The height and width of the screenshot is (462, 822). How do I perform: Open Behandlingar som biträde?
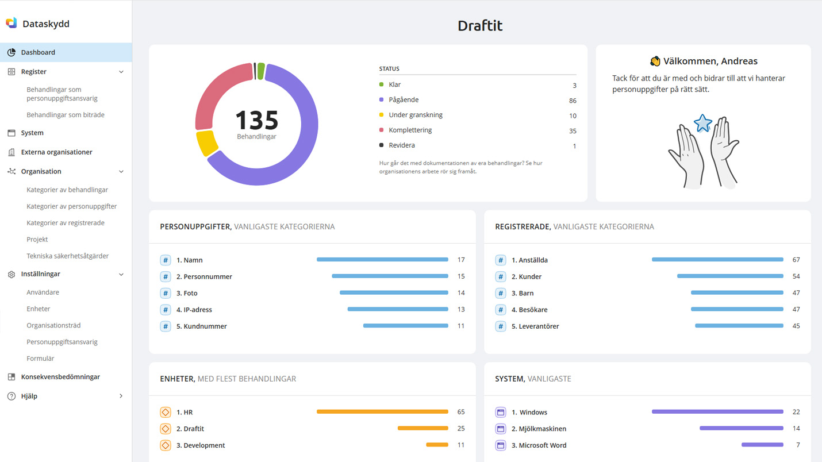[x=66, y=115]
